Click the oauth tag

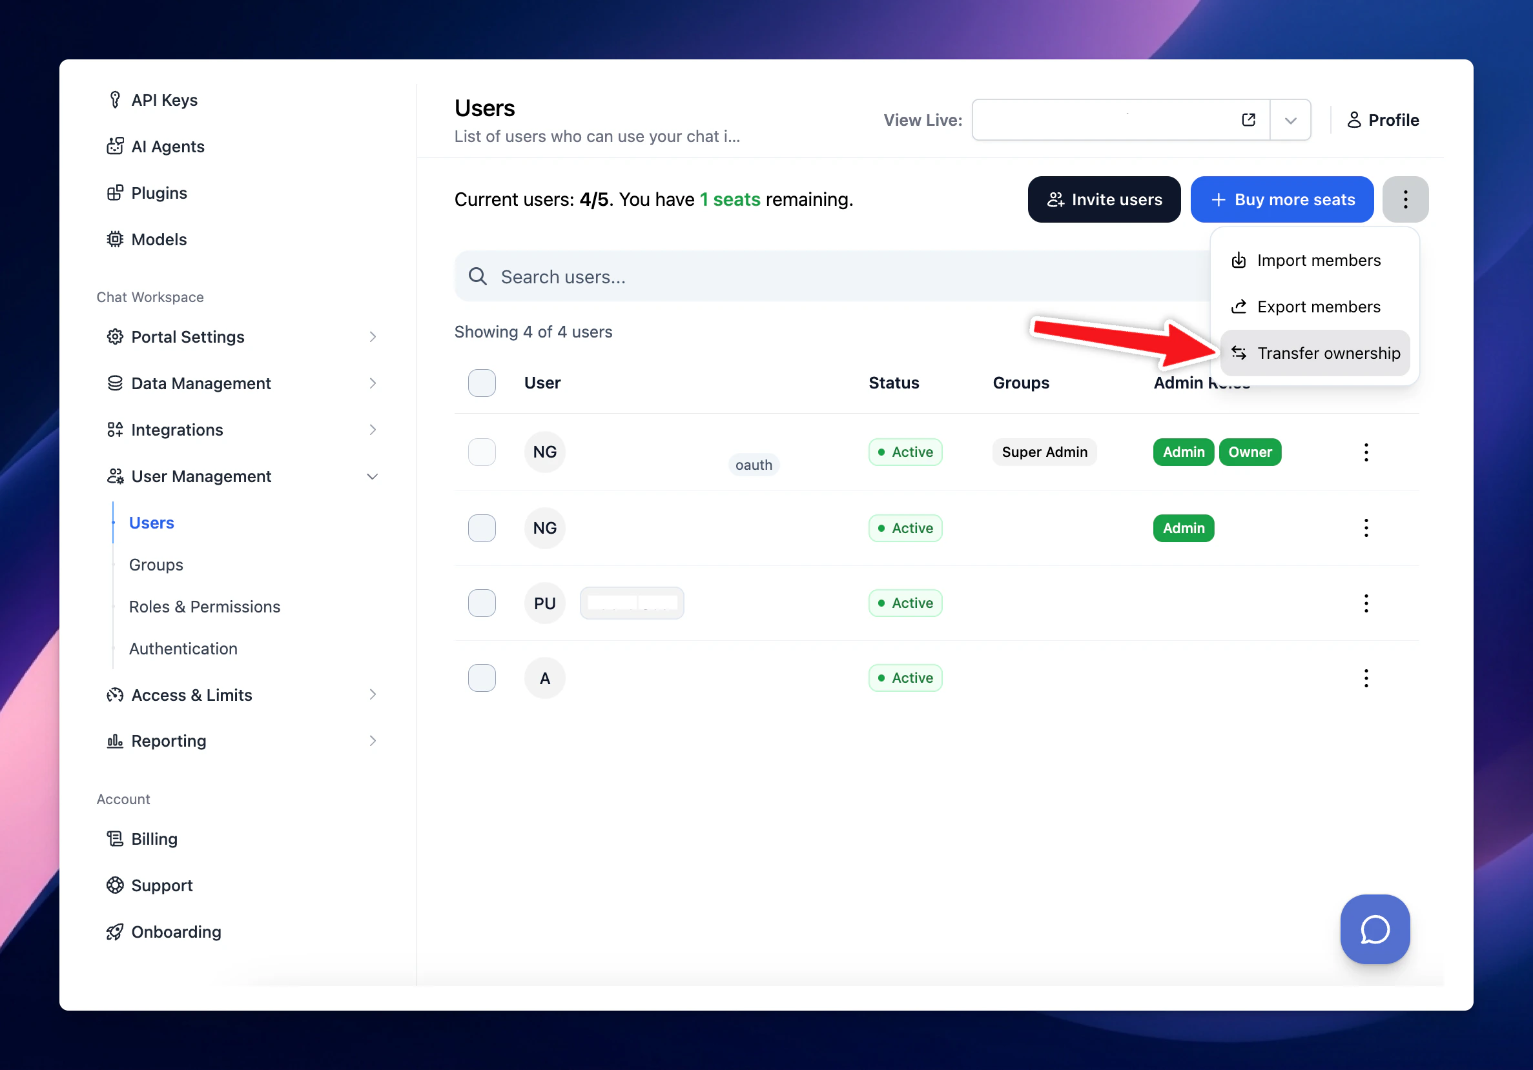click(754, 465)
